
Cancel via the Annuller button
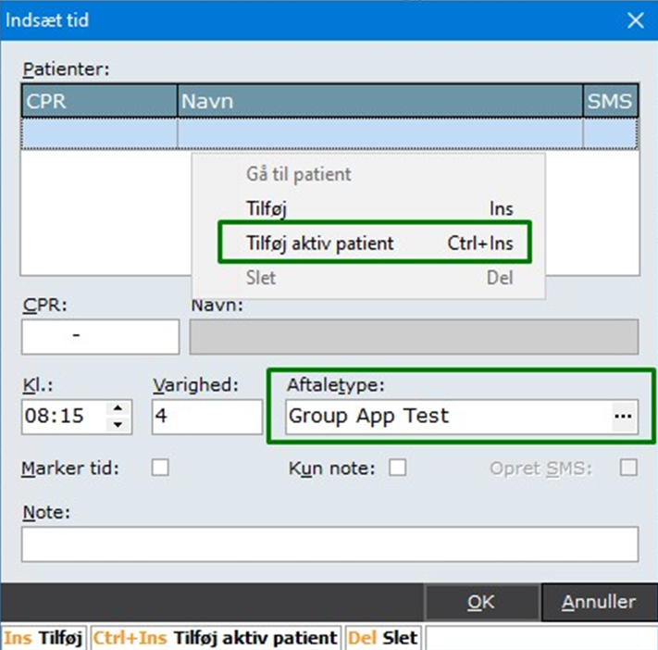point(599,602)
